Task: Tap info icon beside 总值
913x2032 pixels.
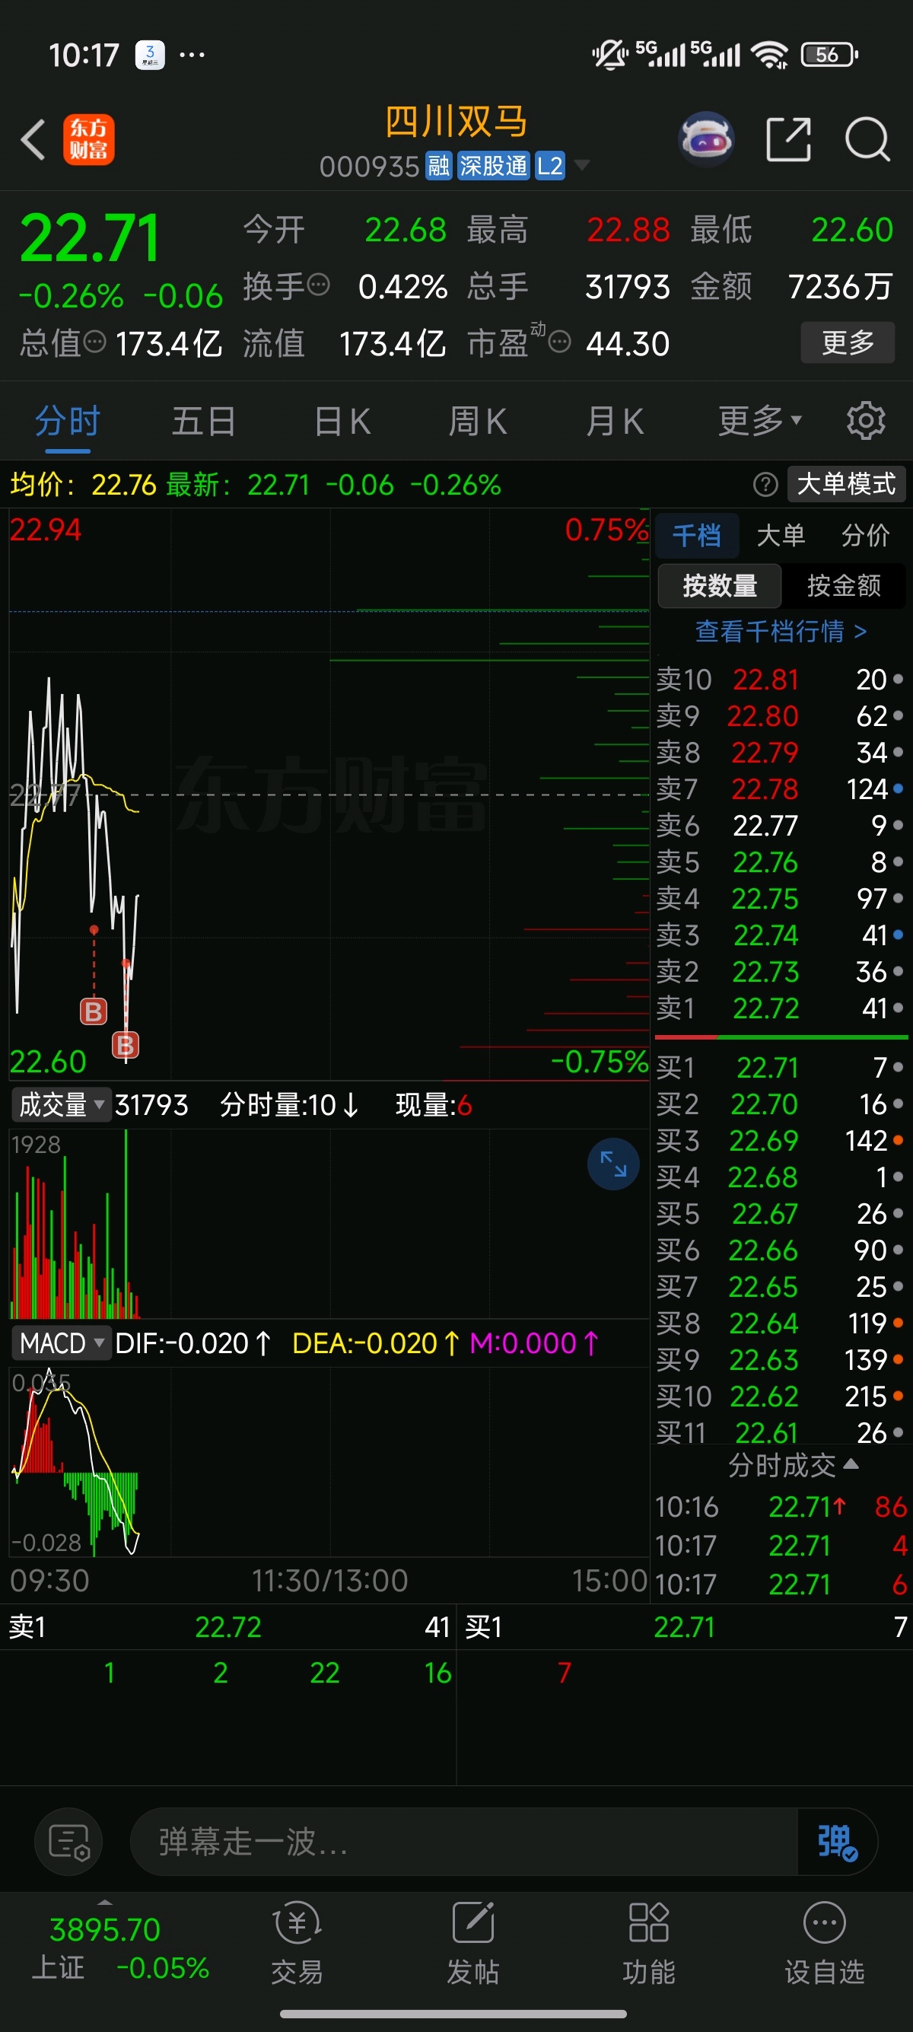Action: (x=94, y=342)
